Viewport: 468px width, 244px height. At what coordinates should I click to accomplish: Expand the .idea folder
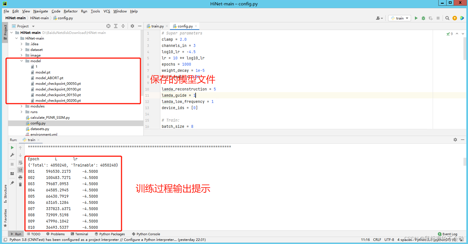(x=22, y=44)
